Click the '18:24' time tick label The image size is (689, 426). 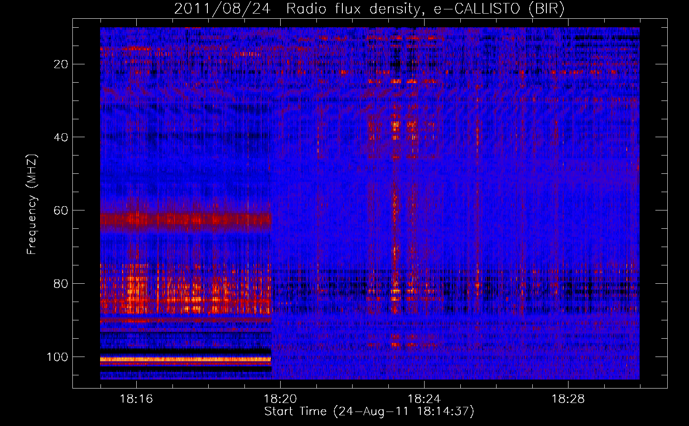pos(424,399)
